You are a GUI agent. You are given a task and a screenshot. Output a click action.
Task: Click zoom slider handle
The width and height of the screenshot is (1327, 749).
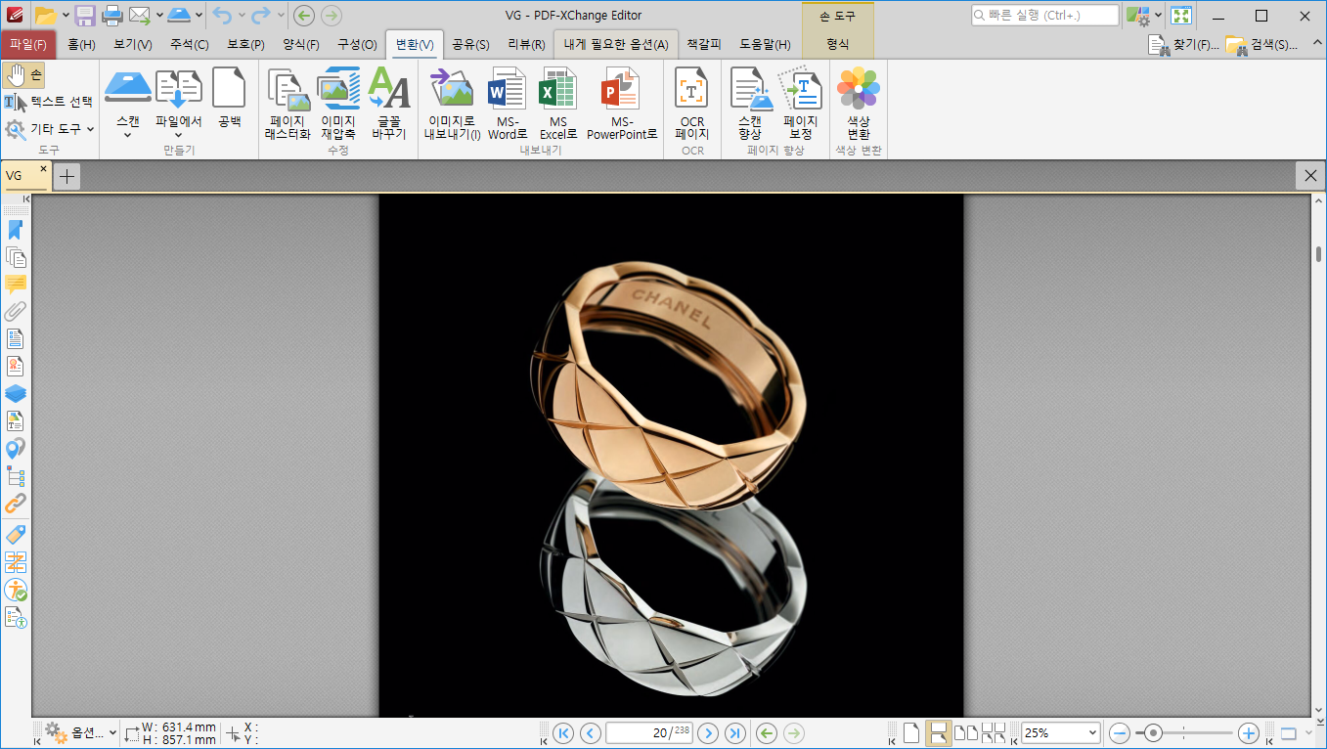click(1154, 732)
